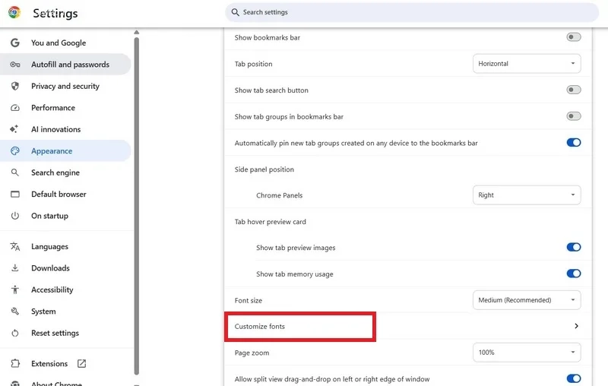Open the Tab position dropdown set to Horizontal
Image resolution: width=608 pixels, height=386 pixels.
coord(527,64)
